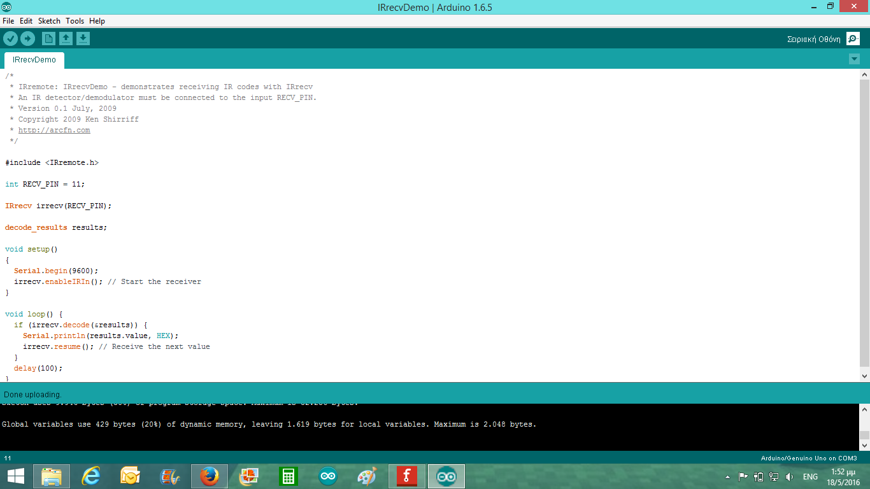Upload the sketch with the arrow button
This screenshot has width=870, height=489.
point(27,39)
